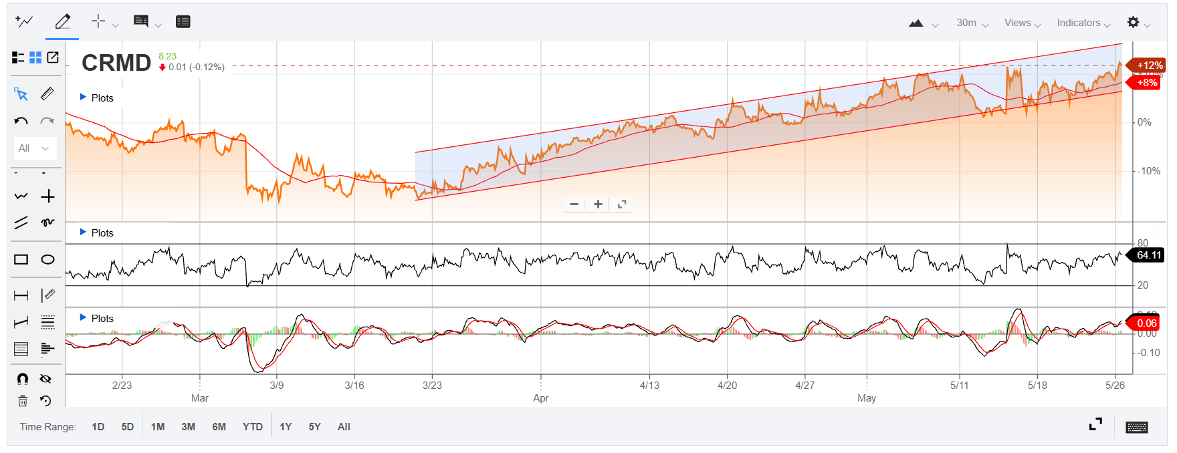Image resolution: width=1177 pixels, height=453 pixels.
Task: Select the rectangle drawing tool
Action: pos(21,259)
